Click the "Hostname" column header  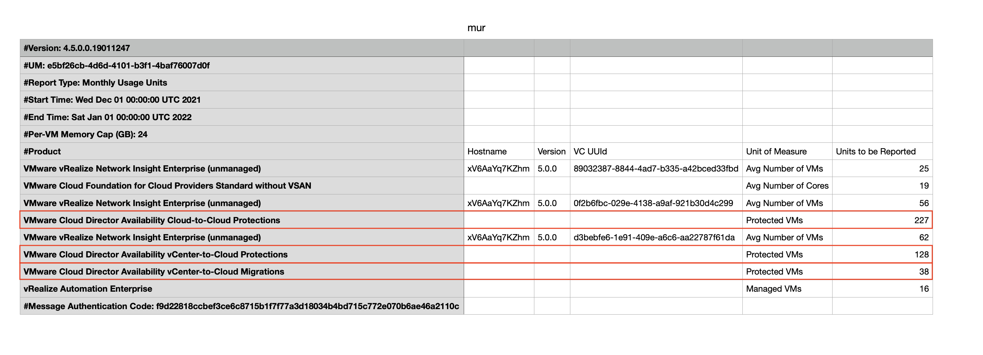point(499,151)
